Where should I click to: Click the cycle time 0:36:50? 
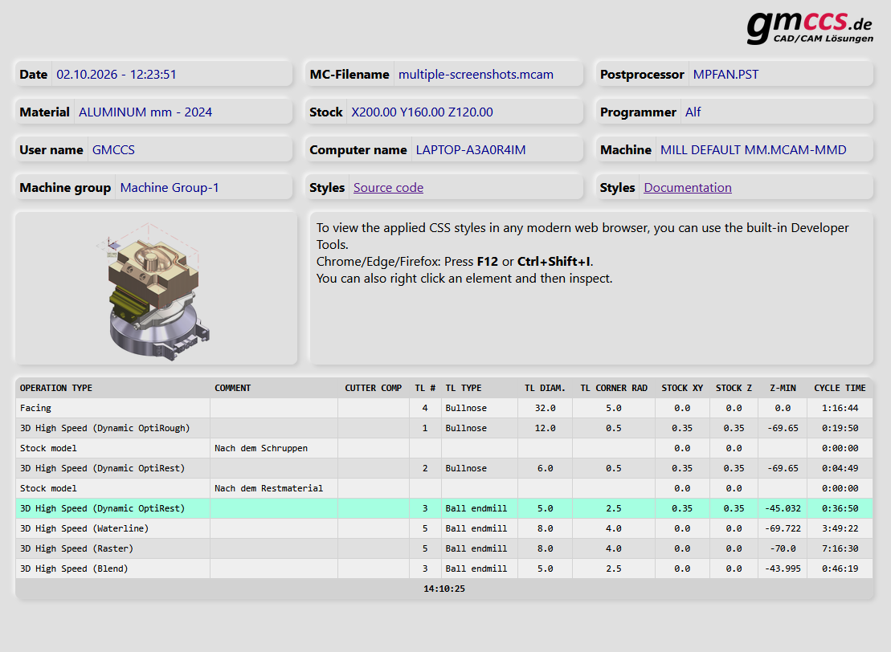[840, 508]
